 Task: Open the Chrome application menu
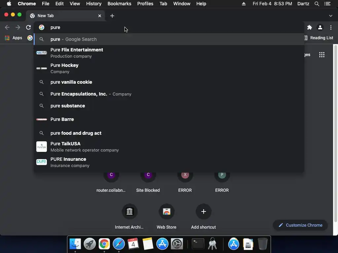click(x=27, y=4)
